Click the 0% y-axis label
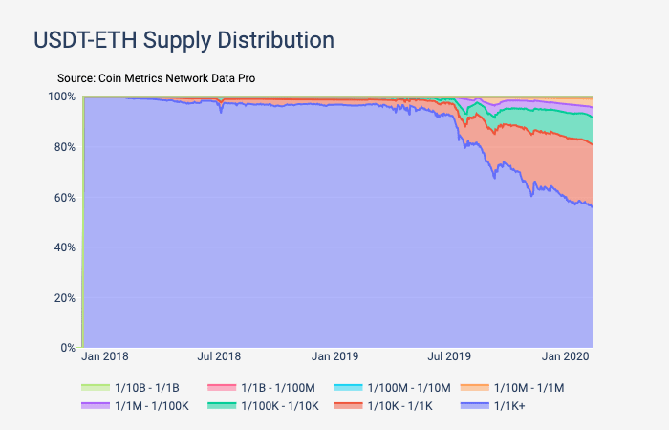669x430 pixels. (x=66, y=348)
